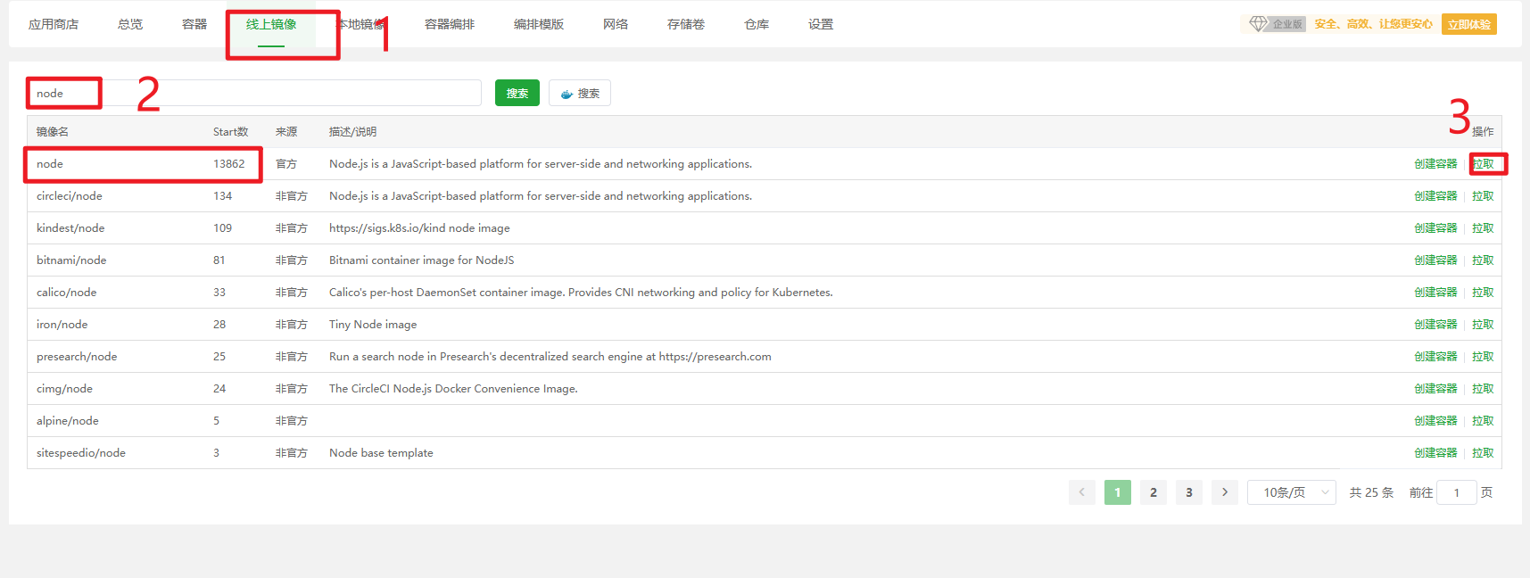Pull the official node image
This screenshot has height=578, width=1530.
point(1483,164)
